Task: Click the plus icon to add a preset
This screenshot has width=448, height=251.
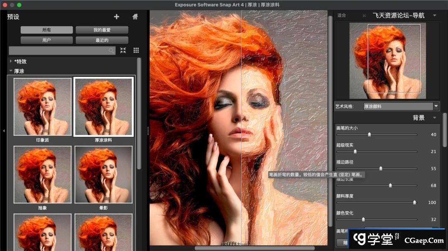Action: pos(117,17)
